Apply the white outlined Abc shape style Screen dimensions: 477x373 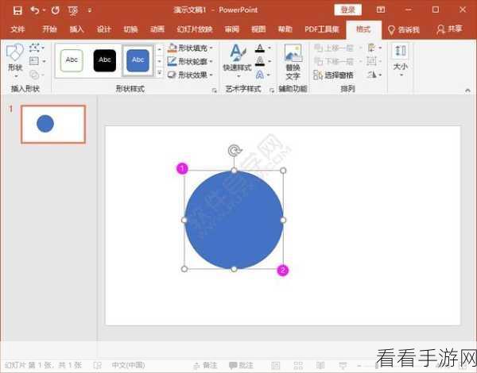72,60
